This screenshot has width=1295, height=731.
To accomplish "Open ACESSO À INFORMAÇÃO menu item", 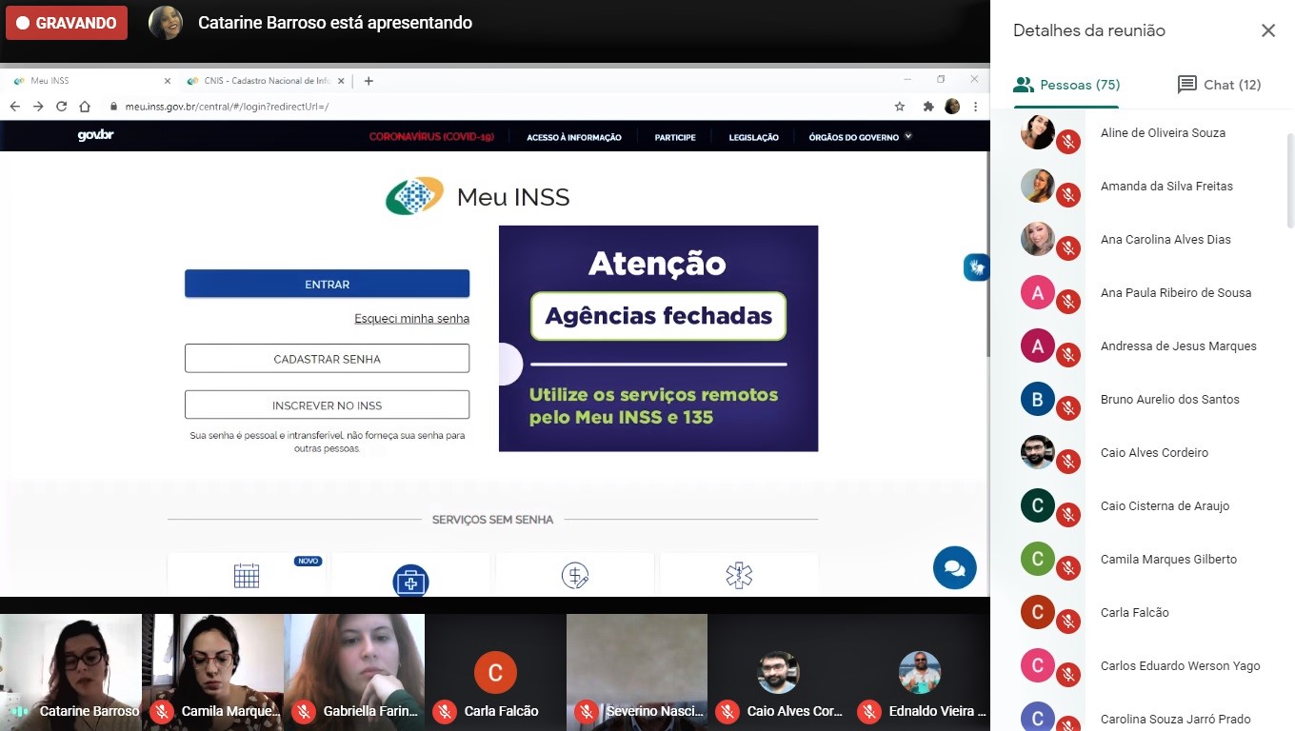I will [x=574, y=137].
